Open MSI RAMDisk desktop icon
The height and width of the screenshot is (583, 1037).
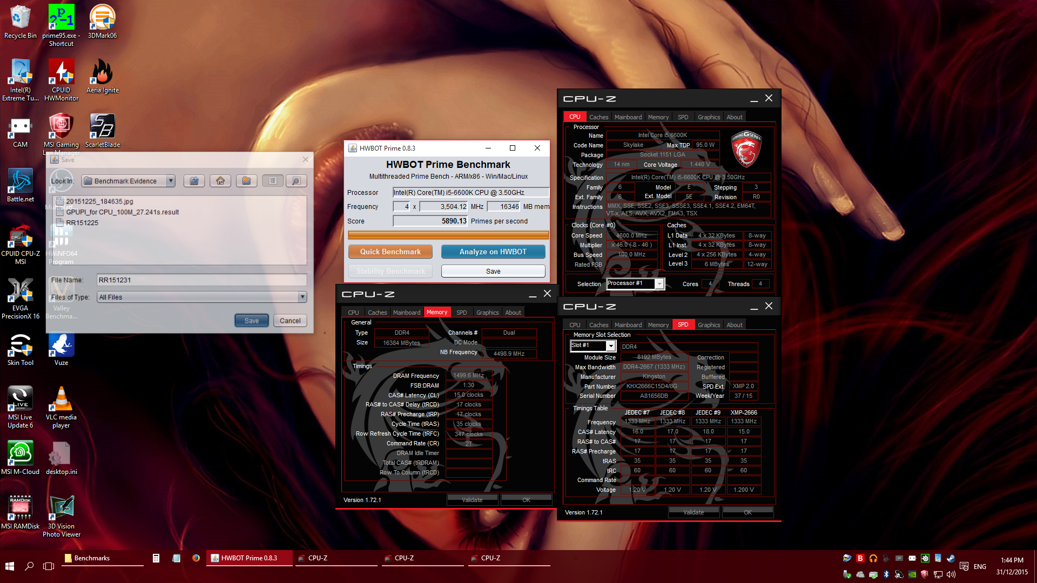[x=20, y=512]
